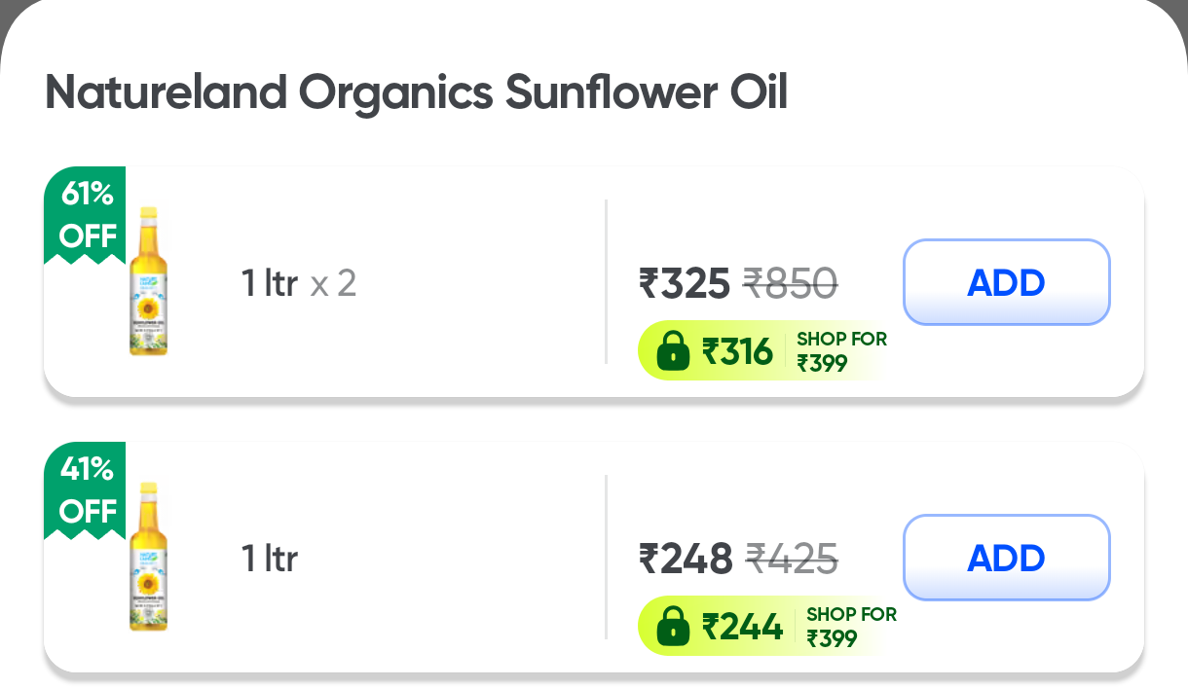Tap the rupee symbol before 325
Screen dimensions: 1188x688
coord(650,284)
